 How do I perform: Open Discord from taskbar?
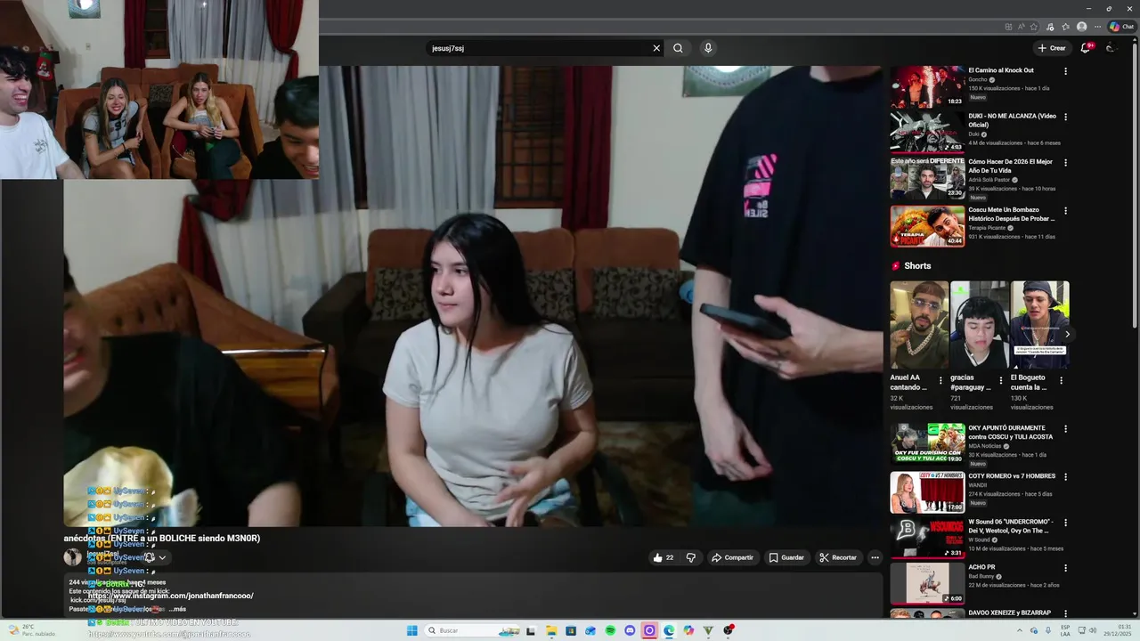(x=630, y=630)
